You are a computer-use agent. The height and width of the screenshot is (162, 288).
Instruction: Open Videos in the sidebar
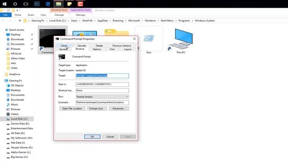pos(15,114)
